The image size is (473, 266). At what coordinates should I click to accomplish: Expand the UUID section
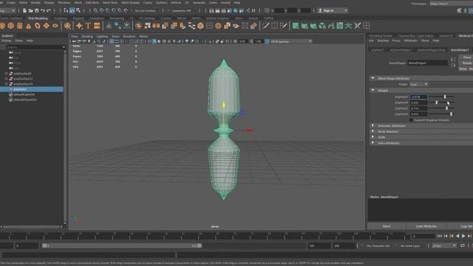click(x=372, y=137)
